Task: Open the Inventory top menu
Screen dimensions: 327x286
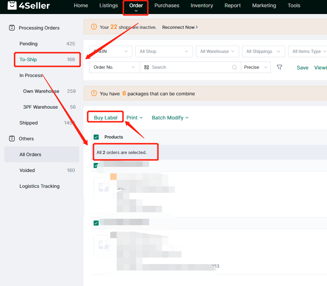Action: (x=202, y=5)
